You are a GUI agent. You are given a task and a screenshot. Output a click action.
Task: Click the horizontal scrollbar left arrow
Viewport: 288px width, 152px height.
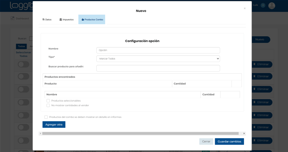click(x=41, y=133)
